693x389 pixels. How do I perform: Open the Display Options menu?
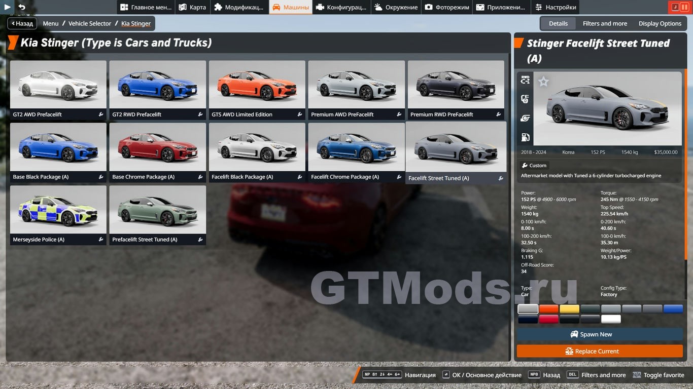point(660,23)
